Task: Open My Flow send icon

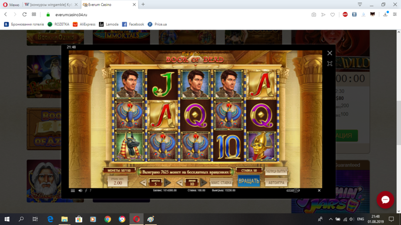Action: click(323, 15)
